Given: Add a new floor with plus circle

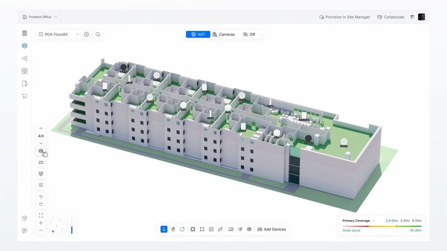Looking at the screenshot, I should pos(86,34).
